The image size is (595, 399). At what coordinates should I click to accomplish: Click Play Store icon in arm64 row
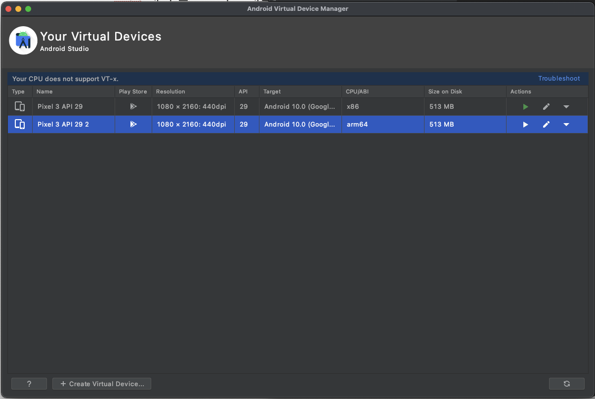133,125
